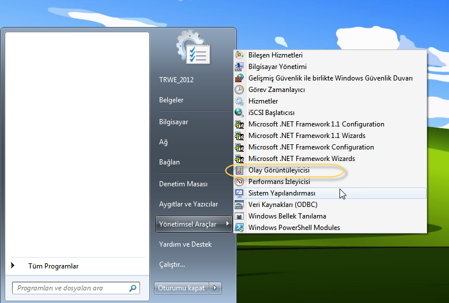This screenshot has width=449, height=303.
Task: Open Windows PowerShell Modules text
Action: click(x=294, y=228)
